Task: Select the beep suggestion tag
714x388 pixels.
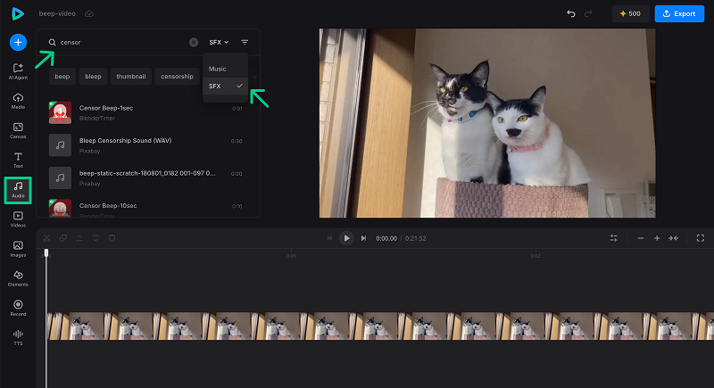Action: [62, 77]
